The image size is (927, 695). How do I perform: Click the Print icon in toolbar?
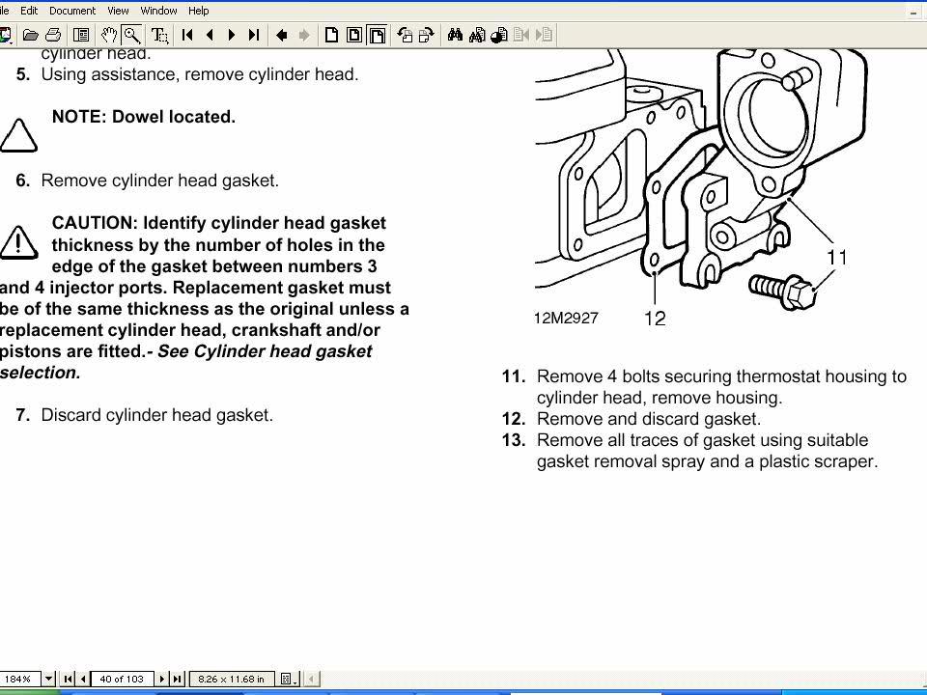53,36
